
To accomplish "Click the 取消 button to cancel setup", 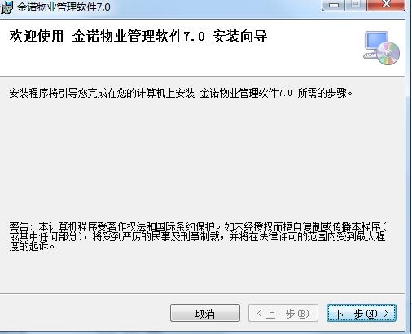I will (x=205, y=314).
